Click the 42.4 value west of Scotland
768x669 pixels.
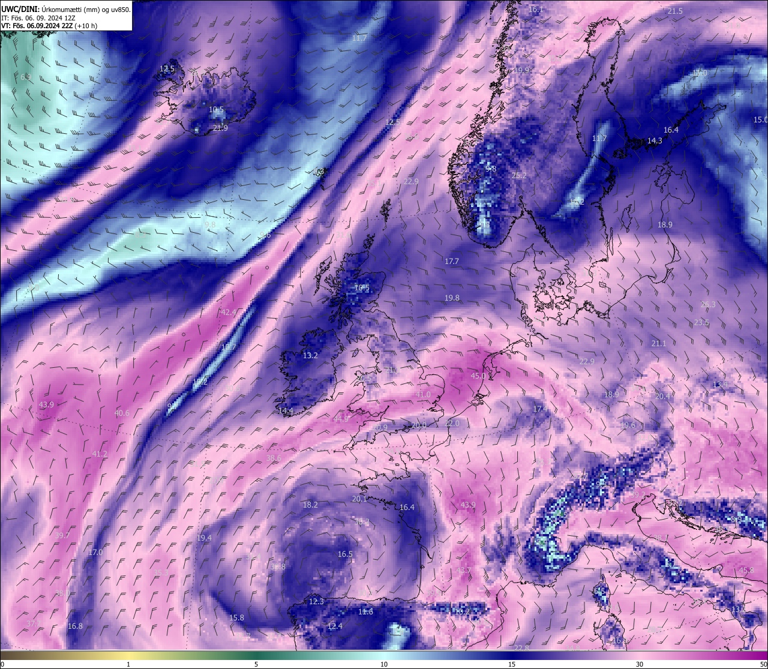pos(229,312)
